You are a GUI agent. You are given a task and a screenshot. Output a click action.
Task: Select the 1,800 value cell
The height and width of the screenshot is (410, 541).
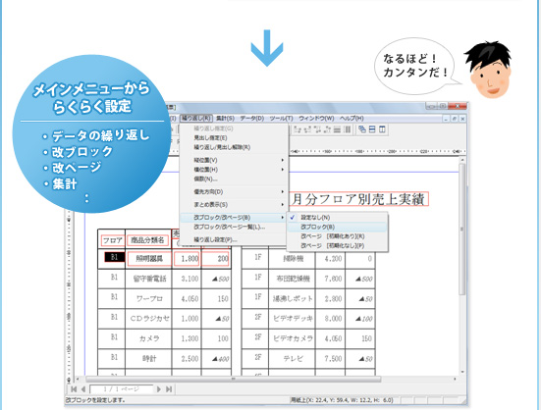(187, 259)
